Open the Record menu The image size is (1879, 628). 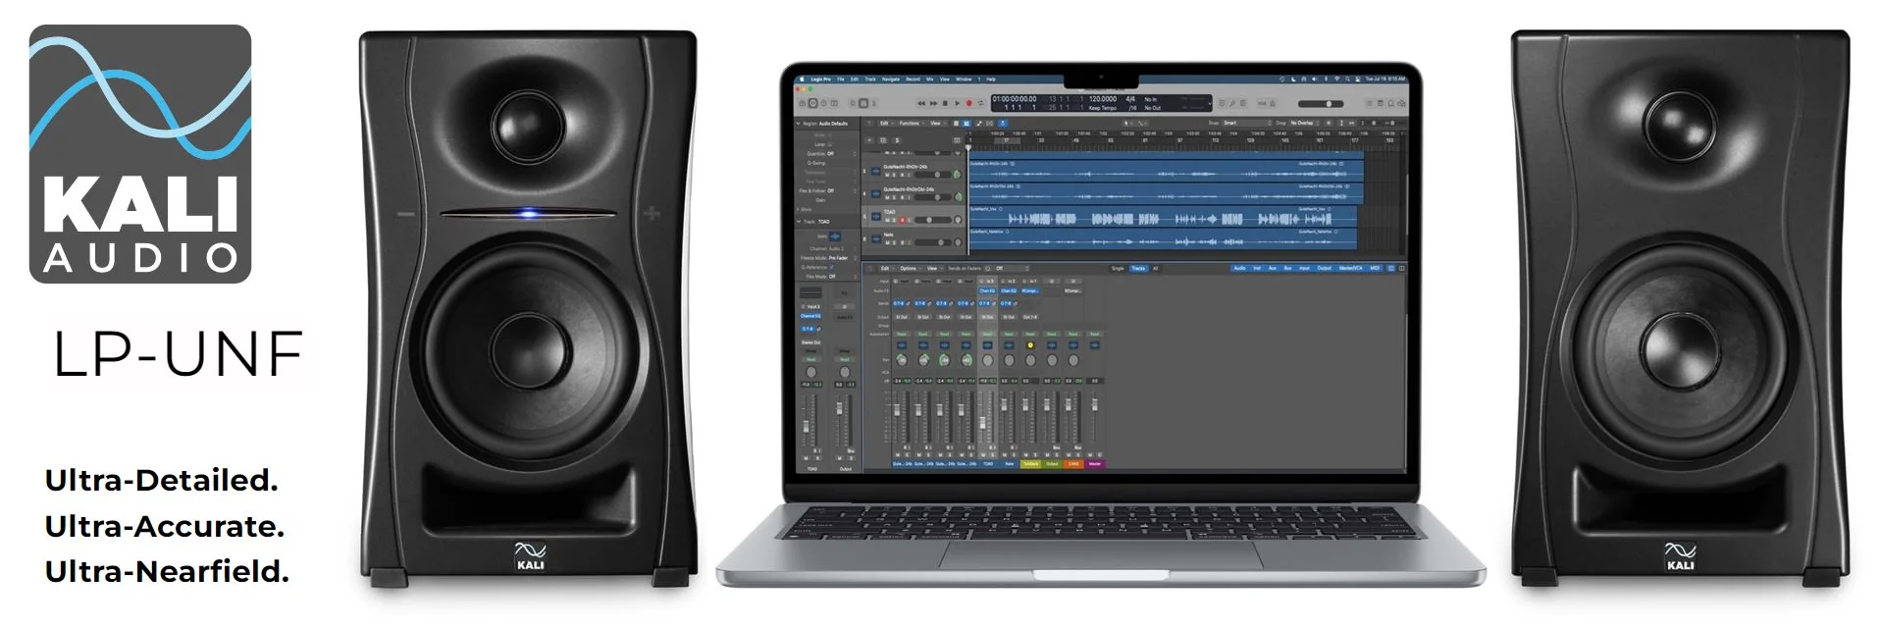click(x=913, y=79)
